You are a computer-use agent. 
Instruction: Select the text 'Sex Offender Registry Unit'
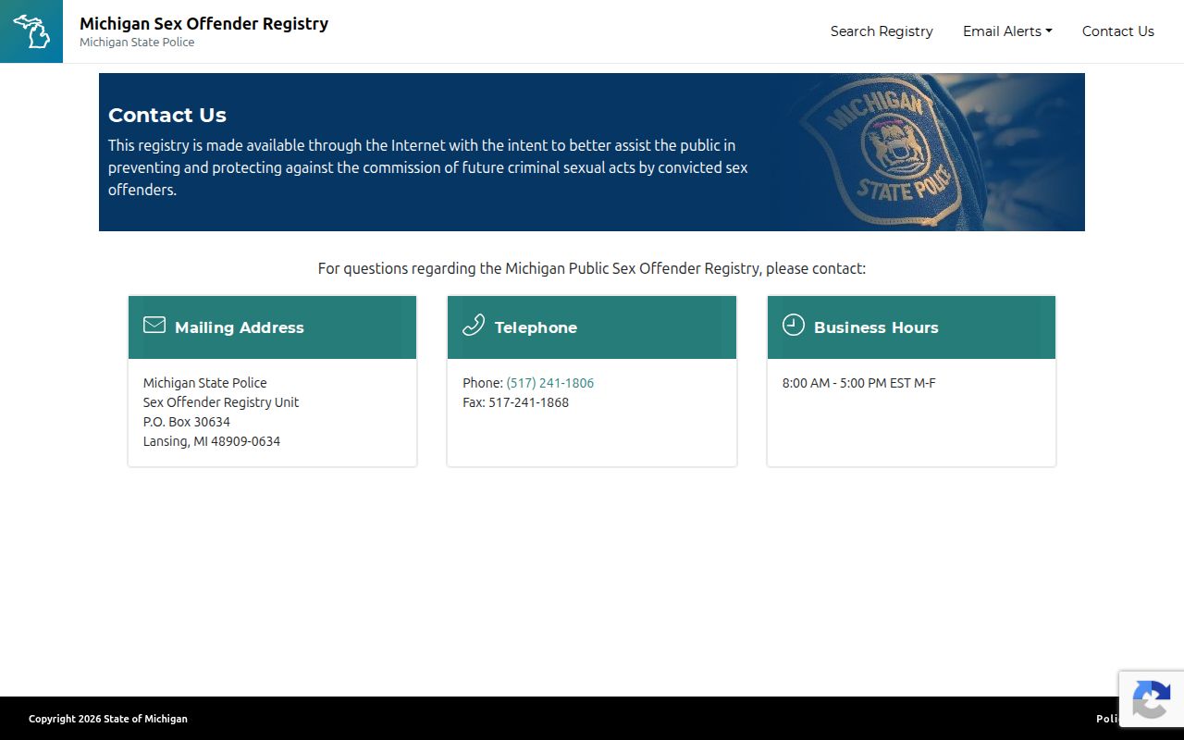tap(221, 402)
